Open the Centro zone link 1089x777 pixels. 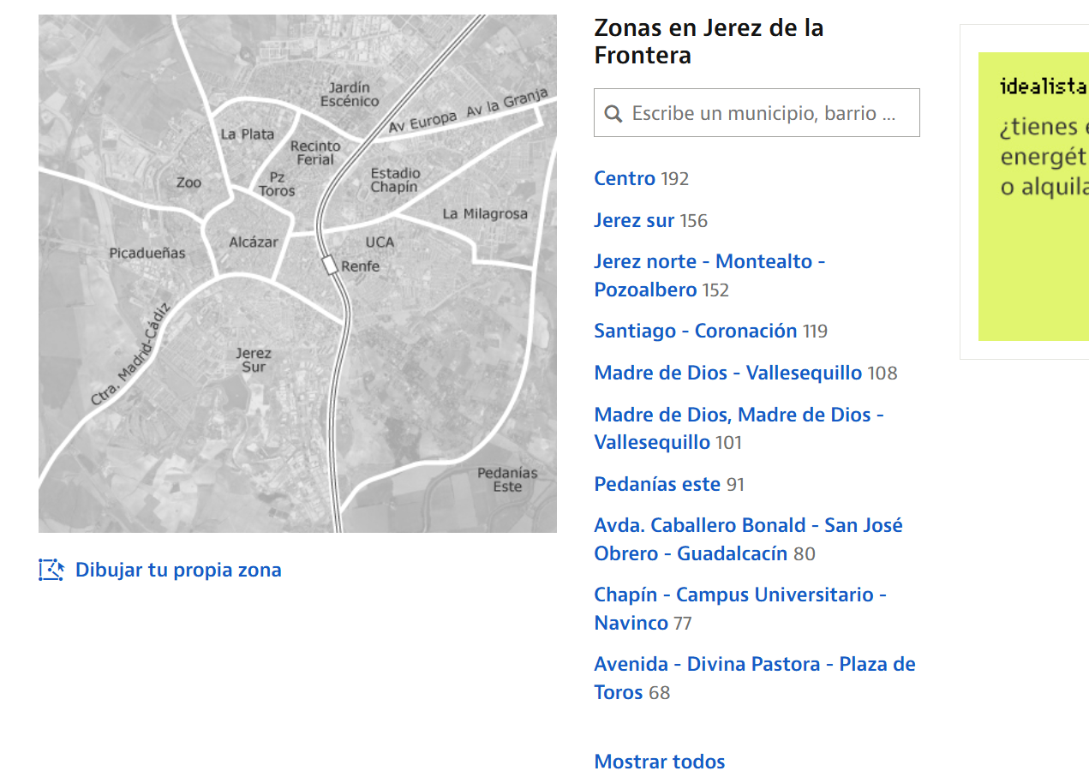tap(625, 178)
